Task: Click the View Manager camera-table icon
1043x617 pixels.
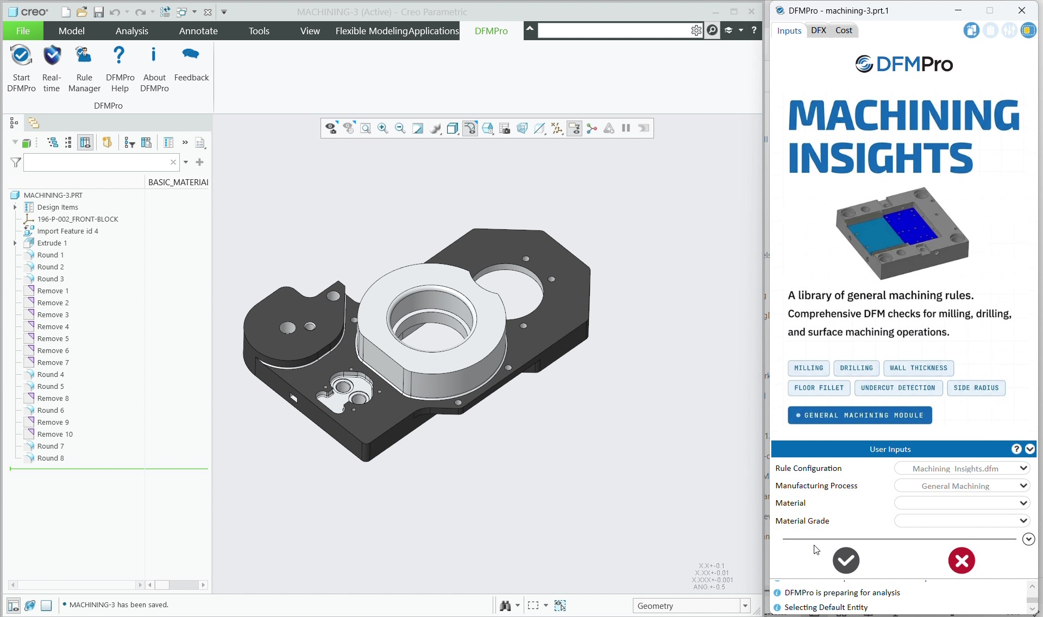Action: (x=505, y=128)
